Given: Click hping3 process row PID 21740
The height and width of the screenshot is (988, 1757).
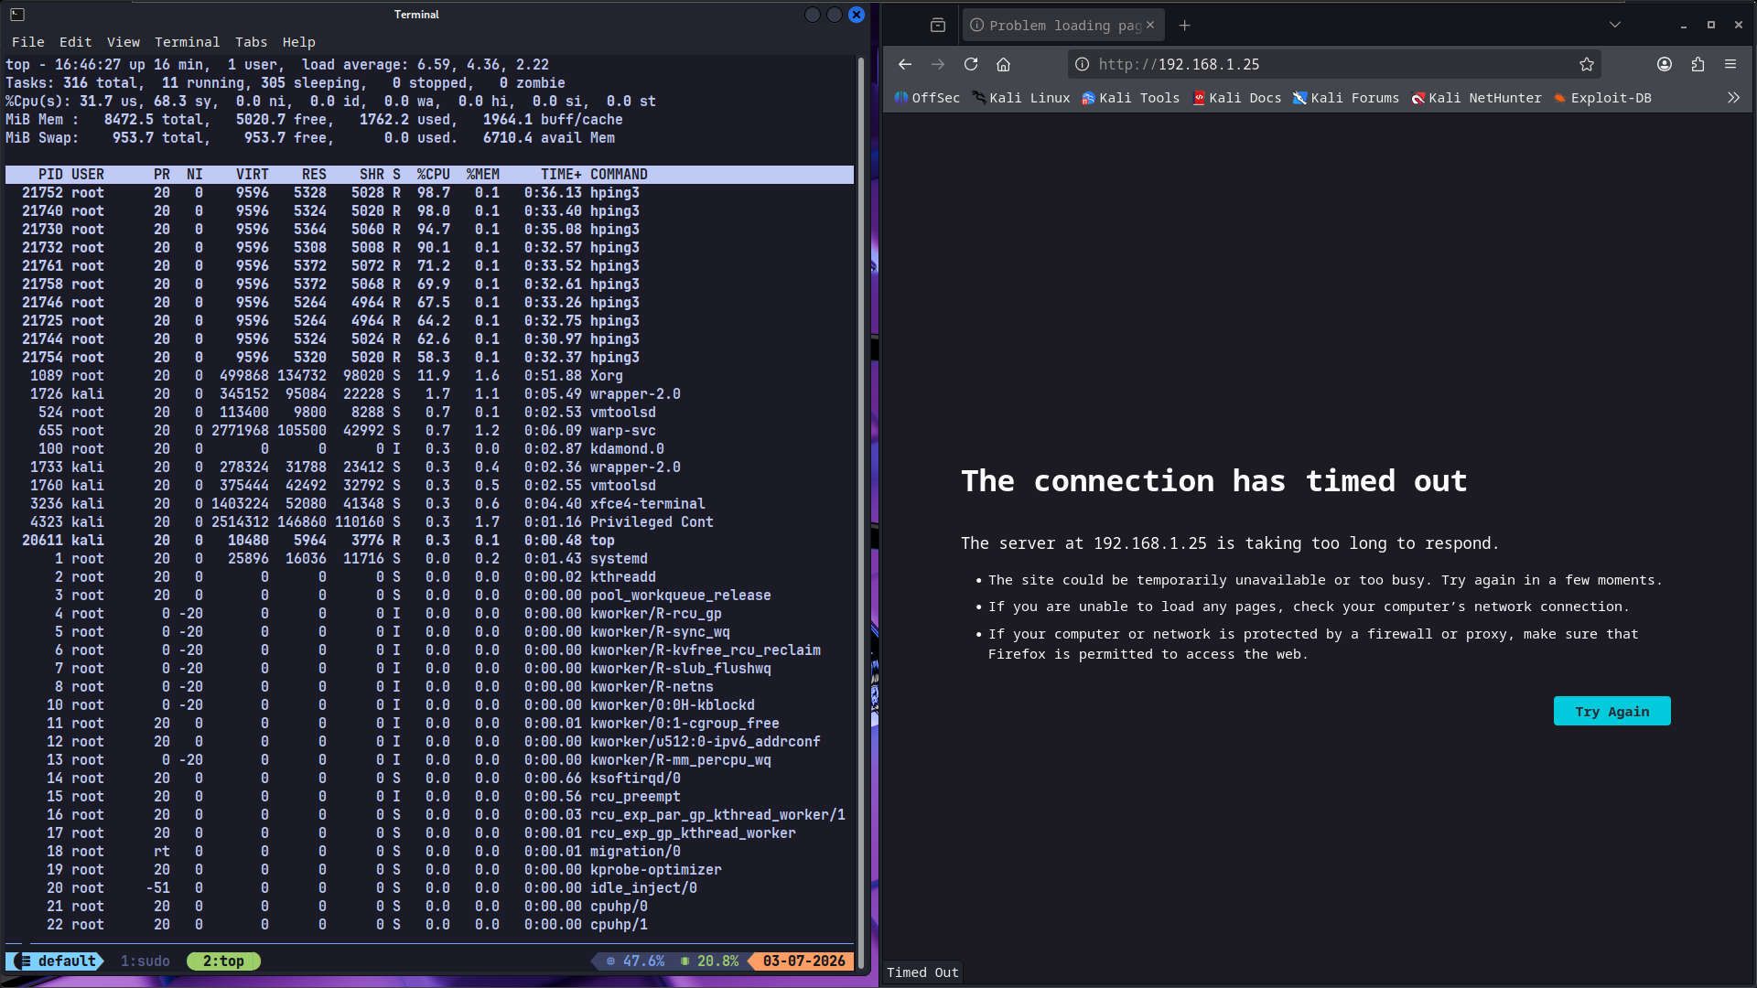Looking at the screenshot, I should point(429,211).
